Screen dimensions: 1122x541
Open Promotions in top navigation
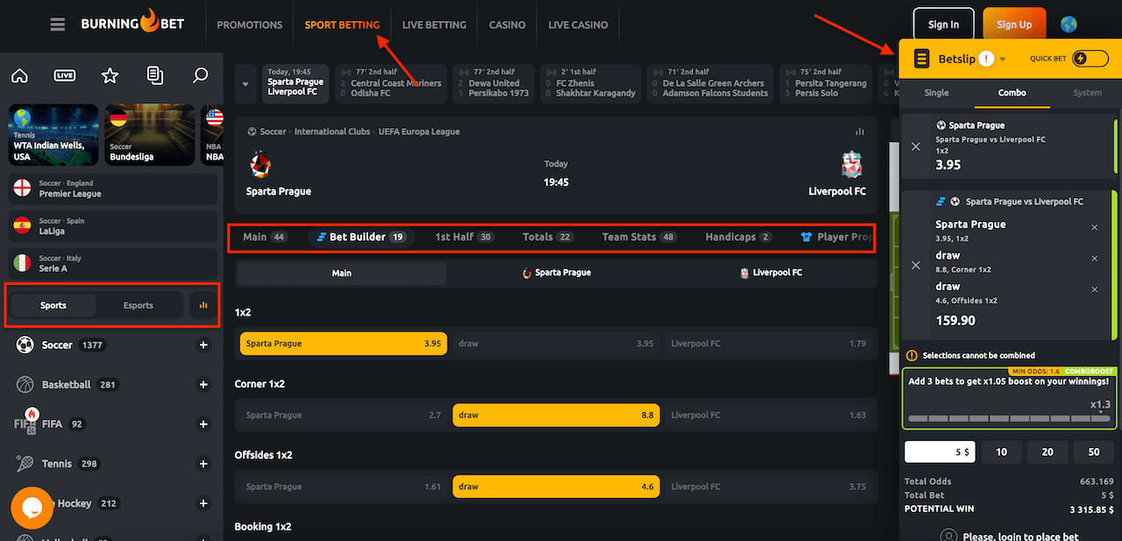pos(250,25)
